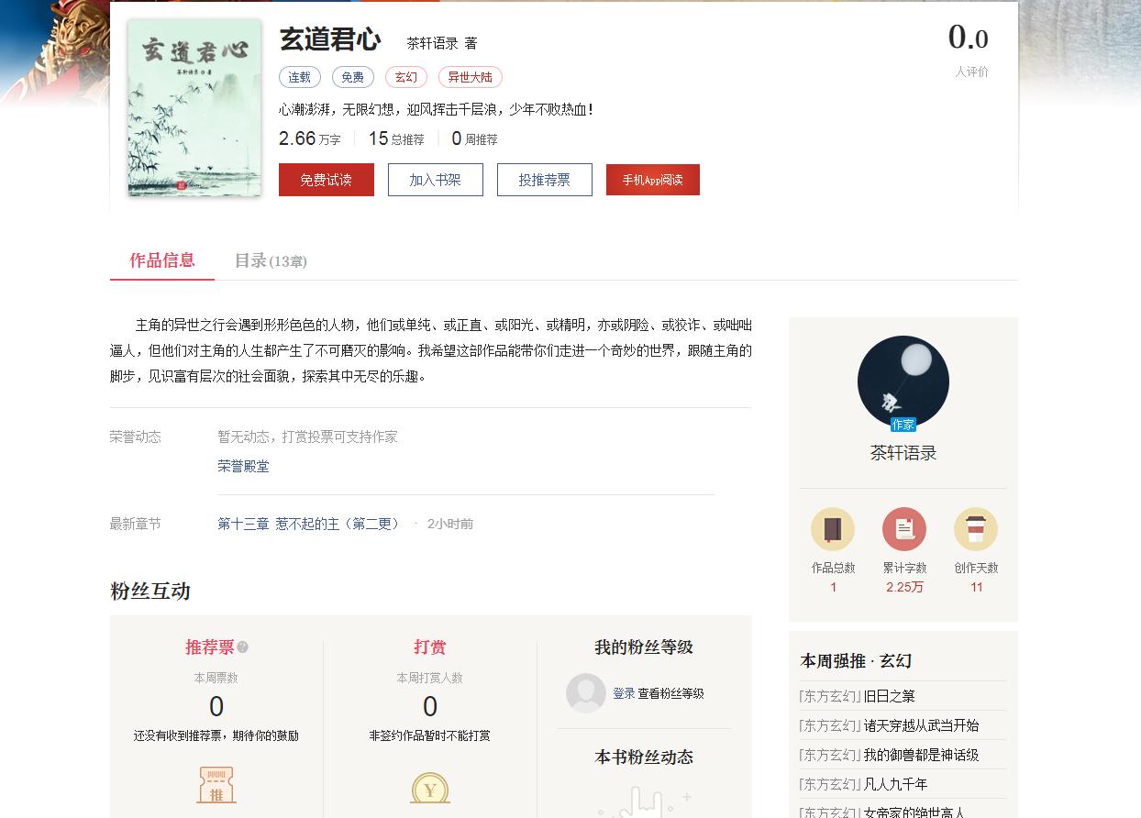Open 手机App阅读 mobile reading button
Image resolution: width=1141 pixels, height=818 pixels.
click(652, 180)
